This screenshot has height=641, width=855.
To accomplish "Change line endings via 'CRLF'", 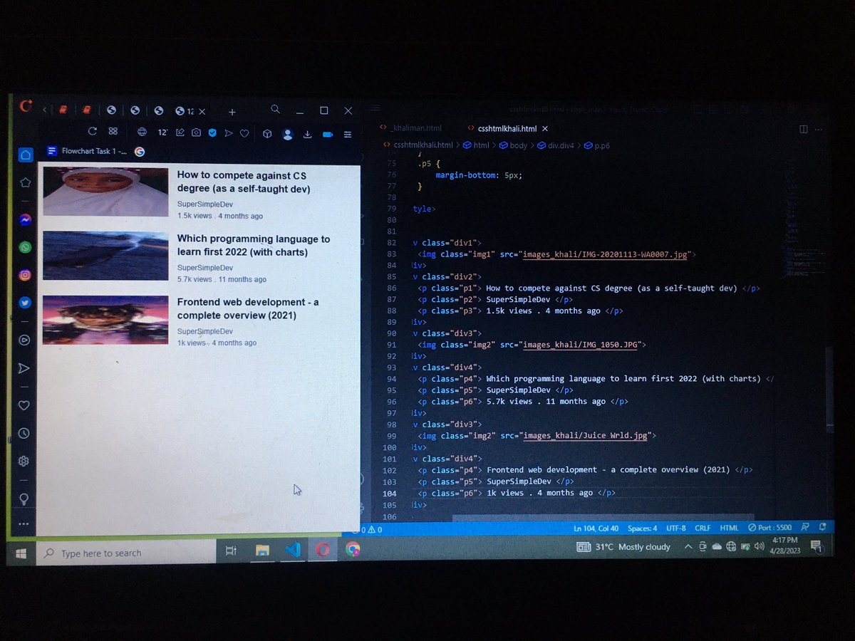I will (x=703, y=528).
